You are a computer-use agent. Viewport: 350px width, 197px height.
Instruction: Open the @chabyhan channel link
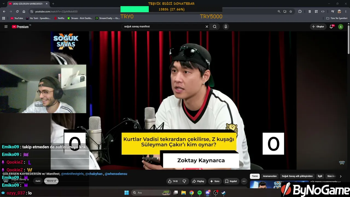(x=94, y=174)
